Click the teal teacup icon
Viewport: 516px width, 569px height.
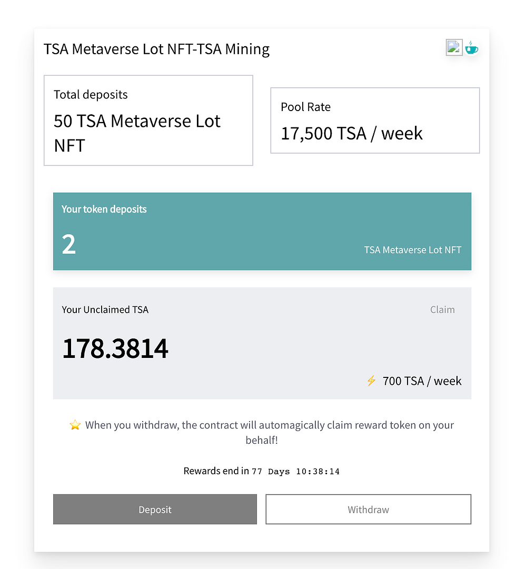(x=471, y=47)
